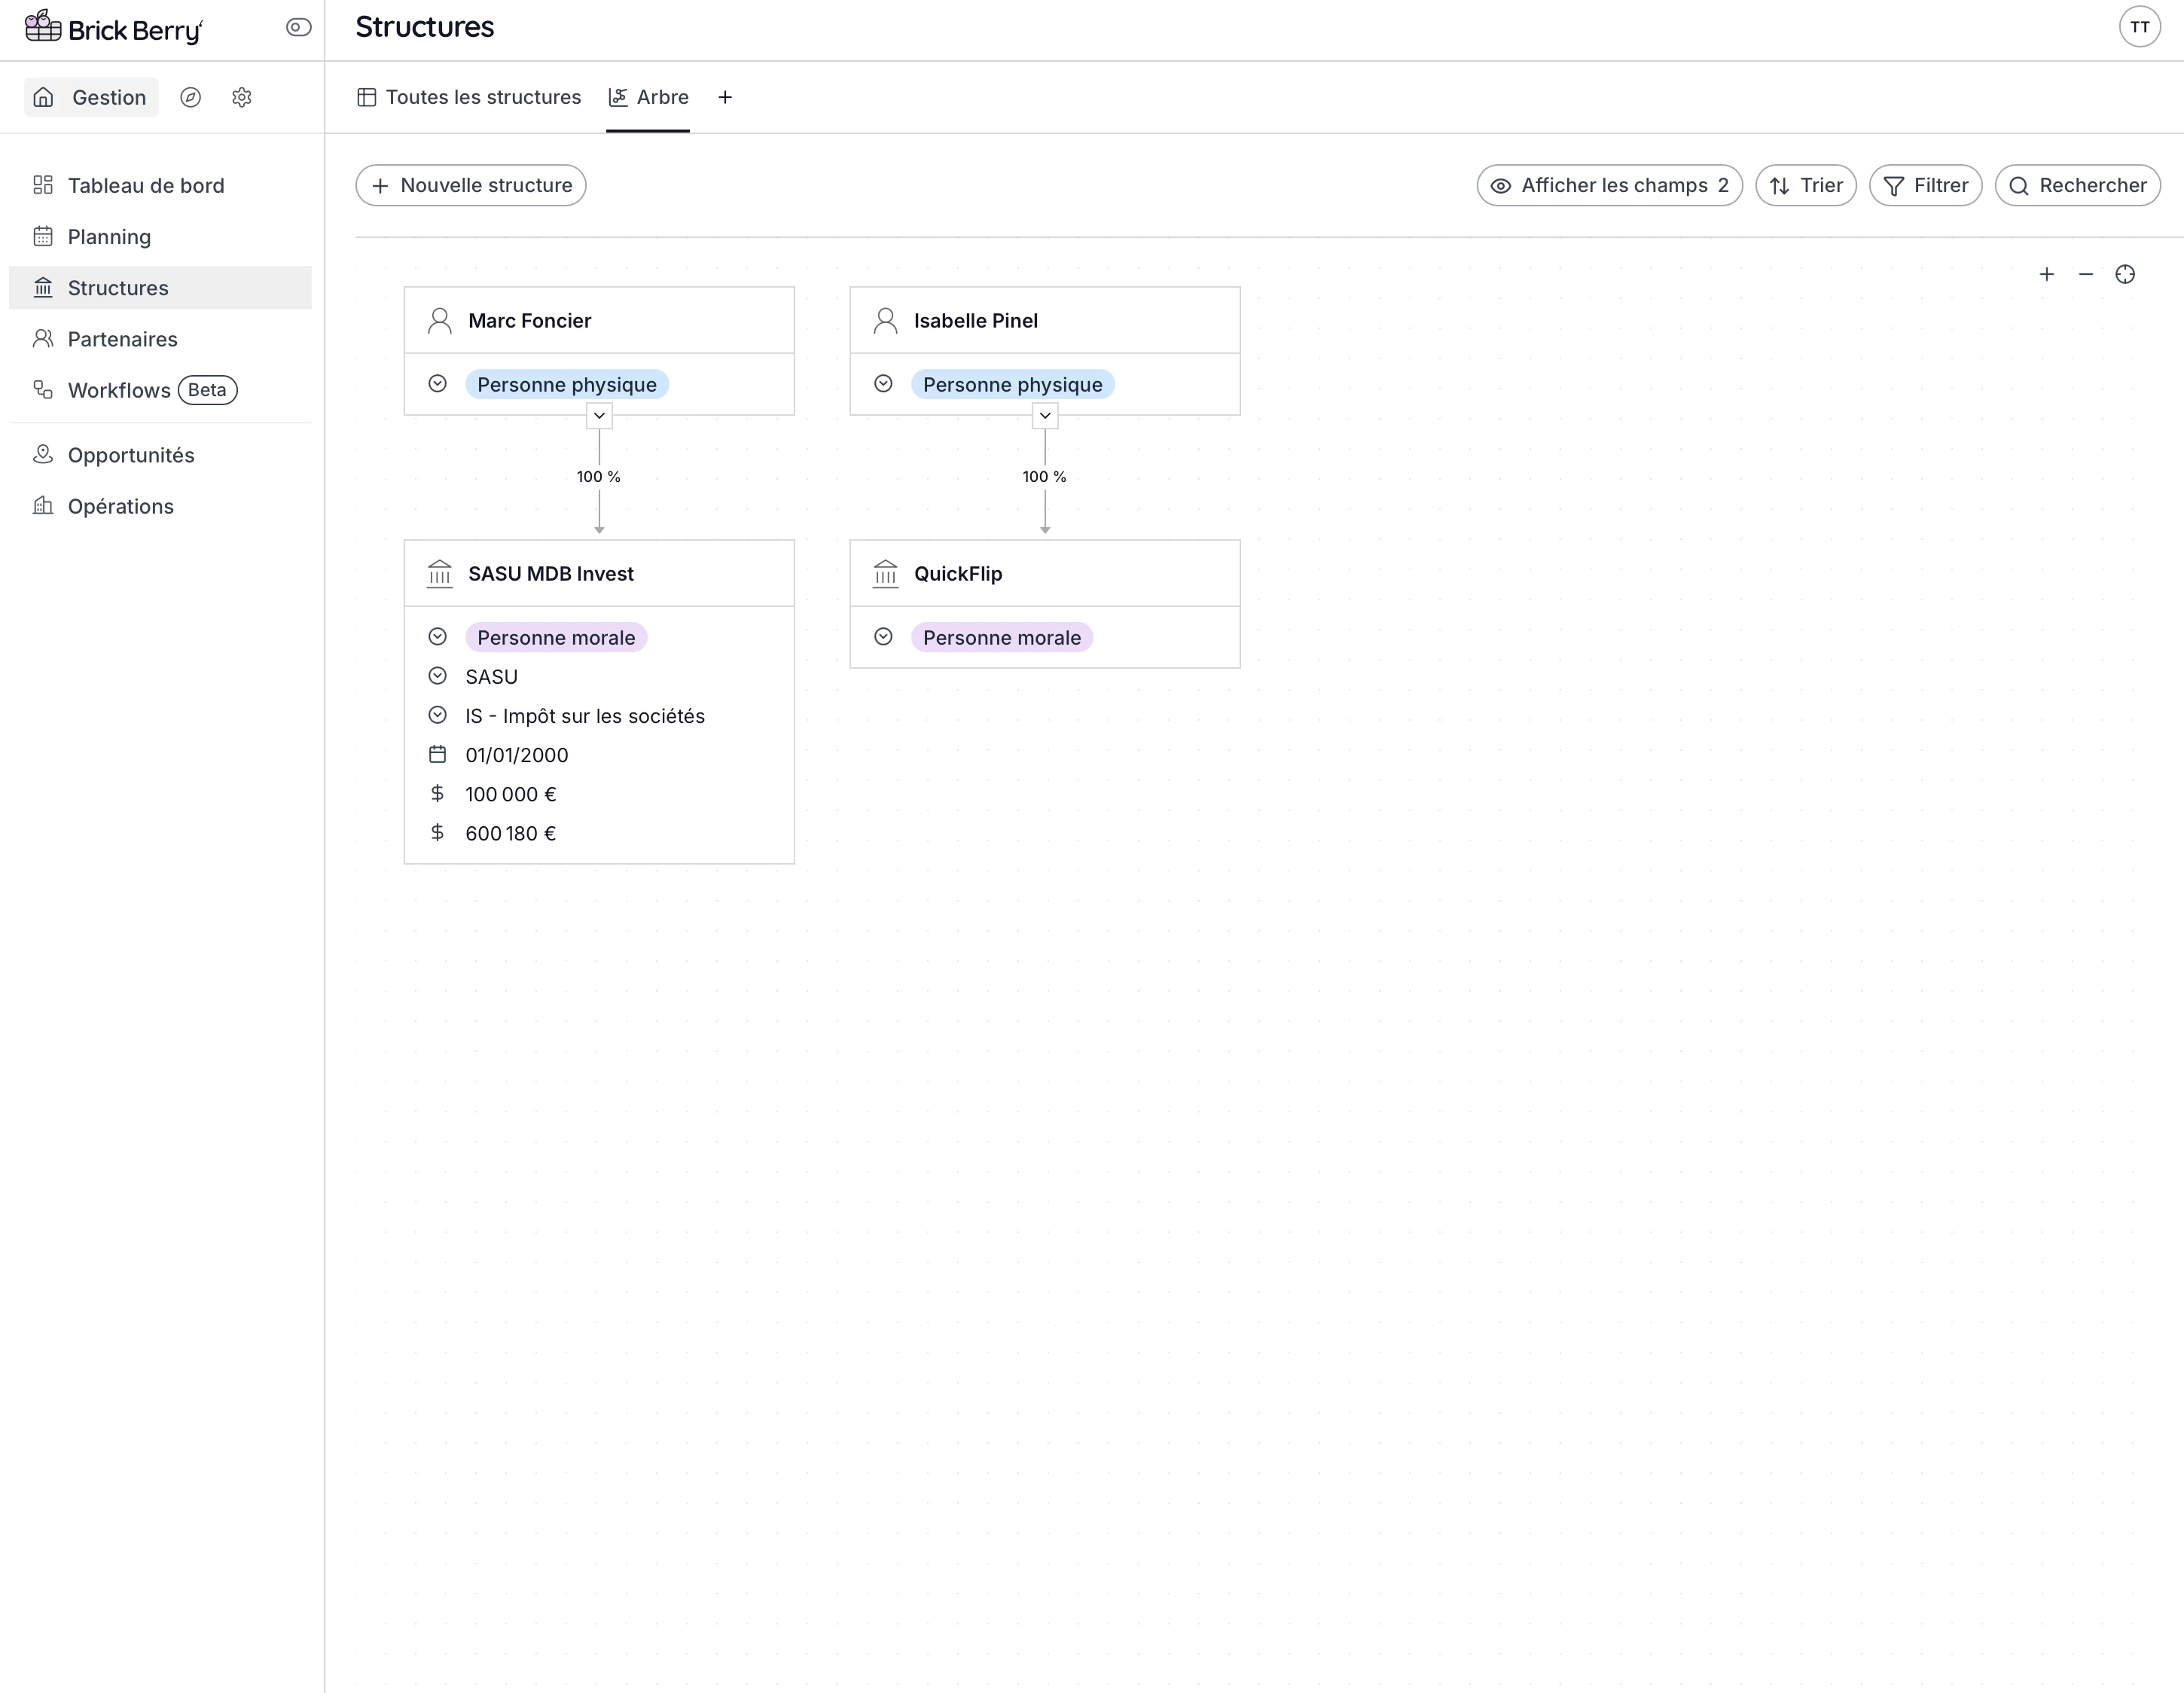Open the Trier sort options
The height and width of the screenshot is (1693, 2184).
pyautogui.click(x=1805, y=185)
